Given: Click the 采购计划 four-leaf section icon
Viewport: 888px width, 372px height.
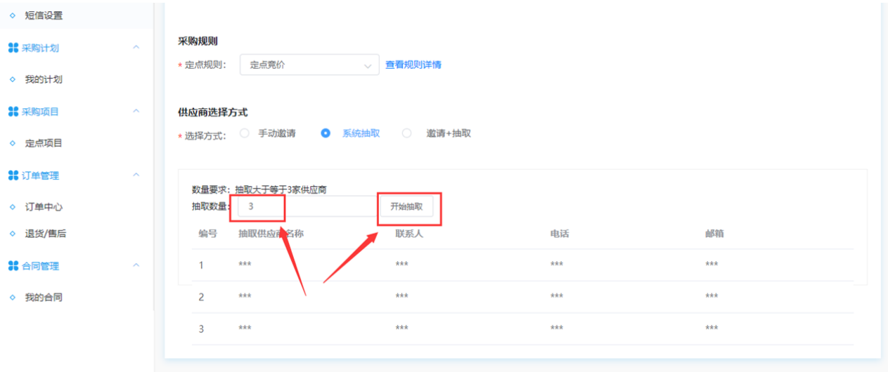Looking at the screenshot, I should (13, 48).
